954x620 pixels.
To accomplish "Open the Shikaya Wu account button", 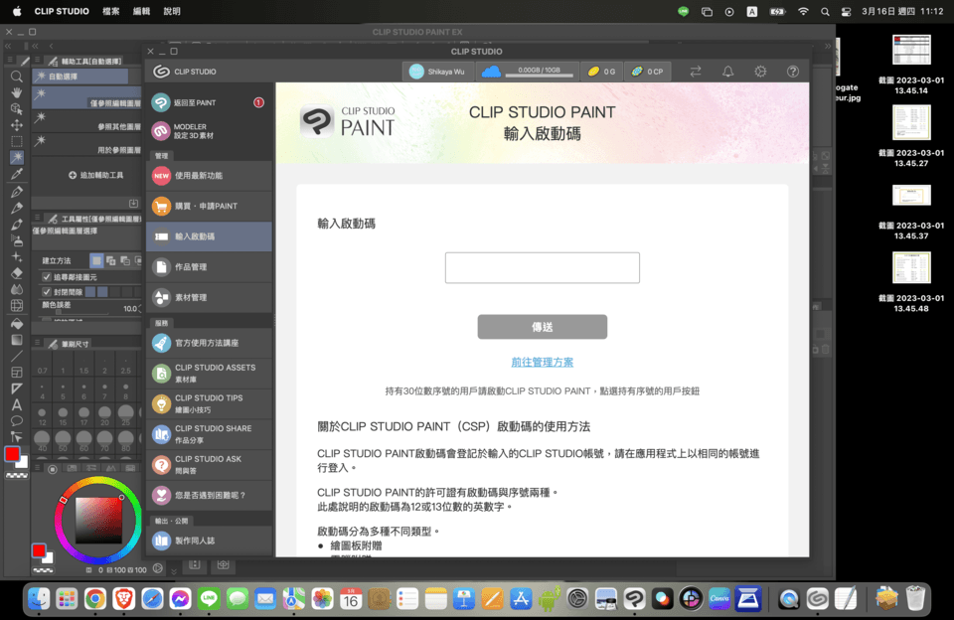I will pyautogui.click(x=438, y=72).
